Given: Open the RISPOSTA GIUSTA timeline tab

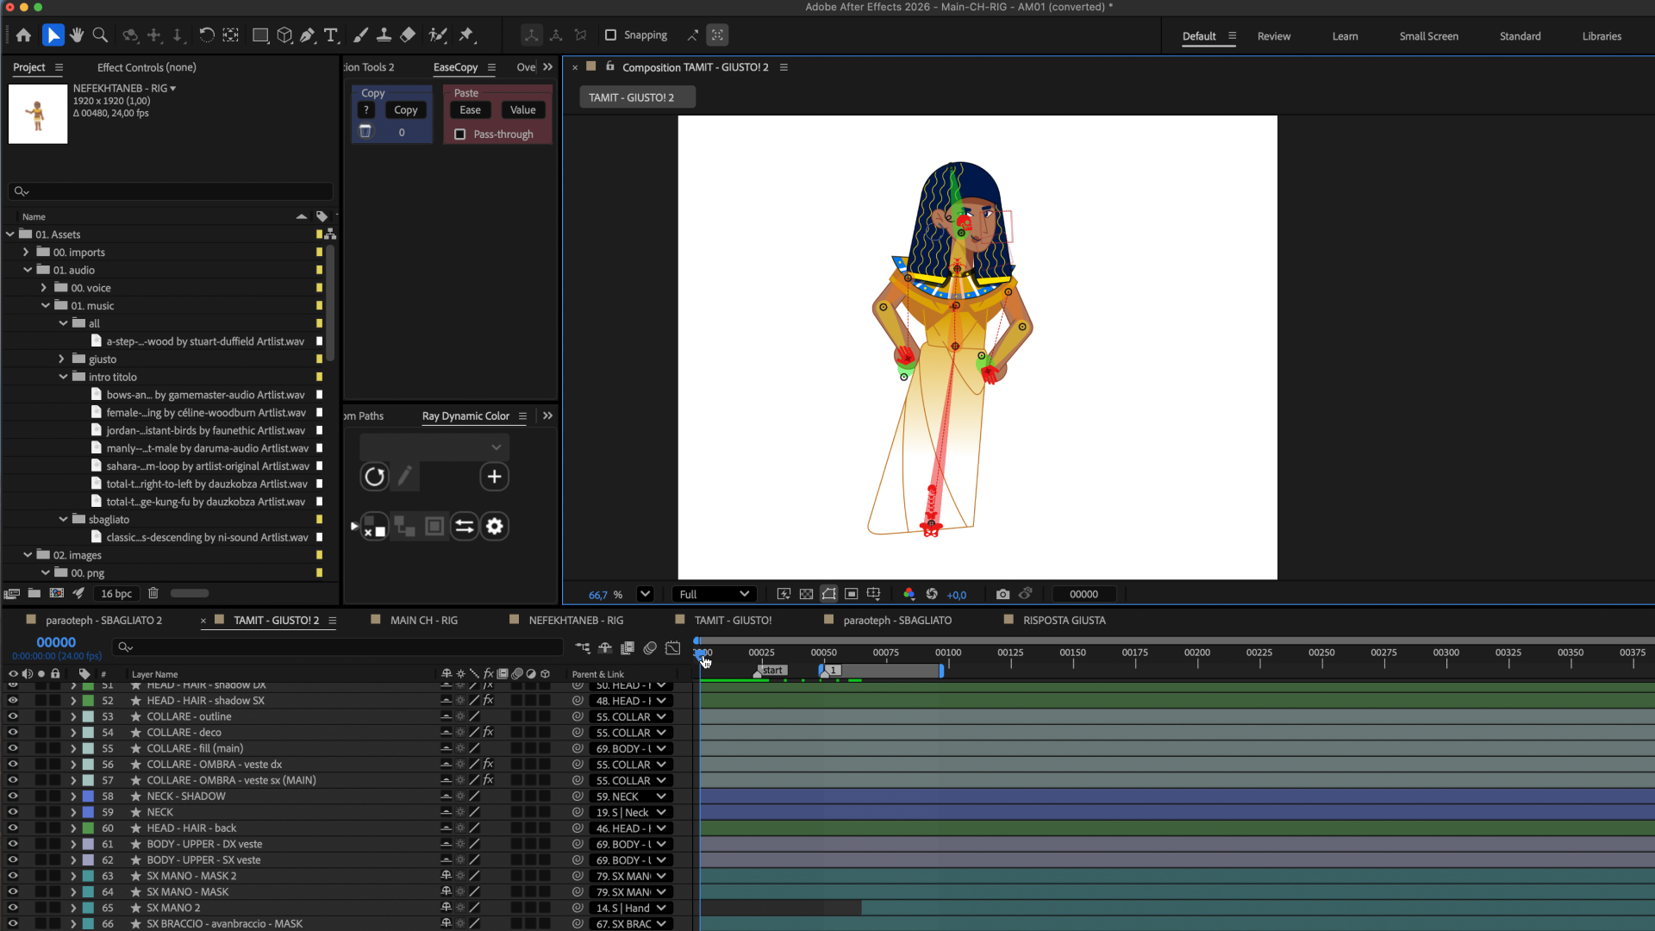Looking at the screenshot, I should point(1064,621).
